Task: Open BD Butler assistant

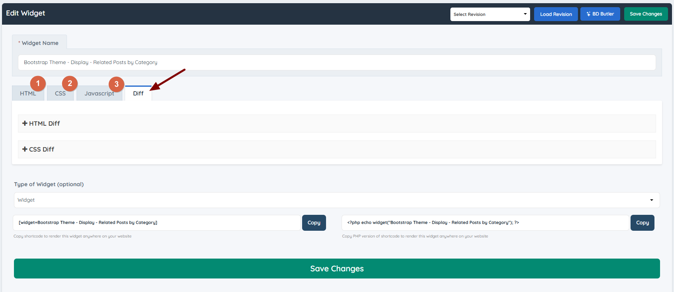Action: 600,14
